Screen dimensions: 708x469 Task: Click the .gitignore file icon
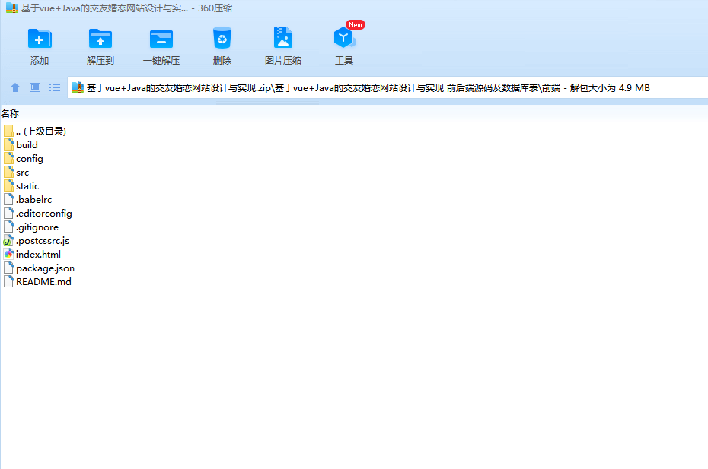point(8,227)
